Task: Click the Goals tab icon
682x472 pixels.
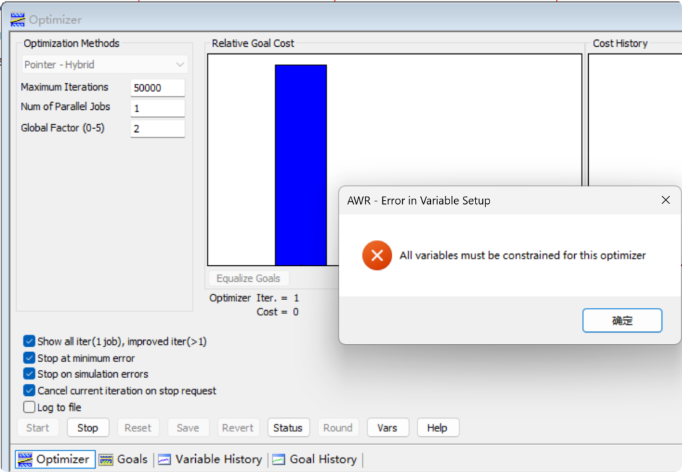Action: pyautogui.click(x=106, y=459)
